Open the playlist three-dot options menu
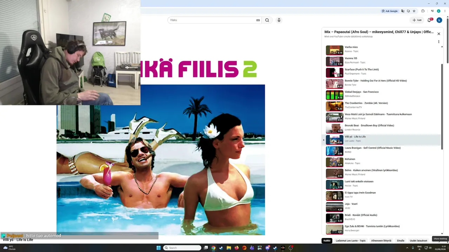 (x=438, y=42)
